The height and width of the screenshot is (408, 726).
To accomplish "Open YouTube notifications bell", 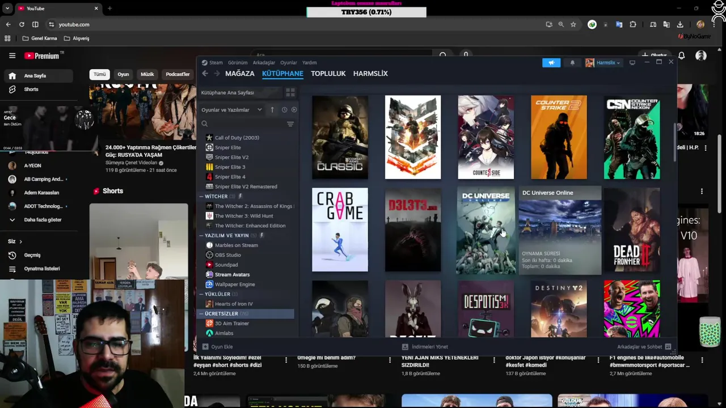I will 681,56.
